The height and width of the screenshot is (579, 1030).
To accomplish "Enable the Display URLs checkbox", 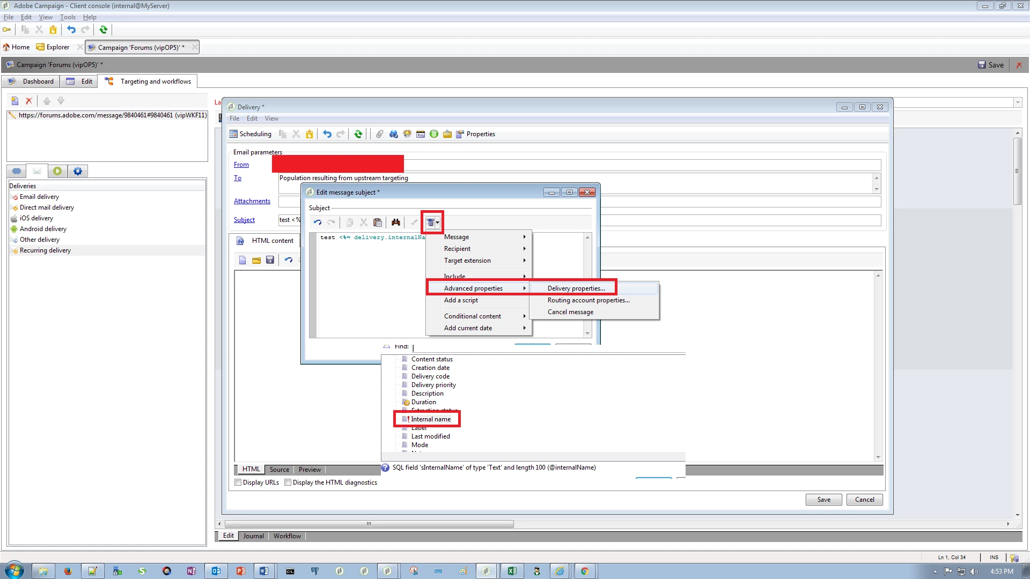I will tap(238, 482).
